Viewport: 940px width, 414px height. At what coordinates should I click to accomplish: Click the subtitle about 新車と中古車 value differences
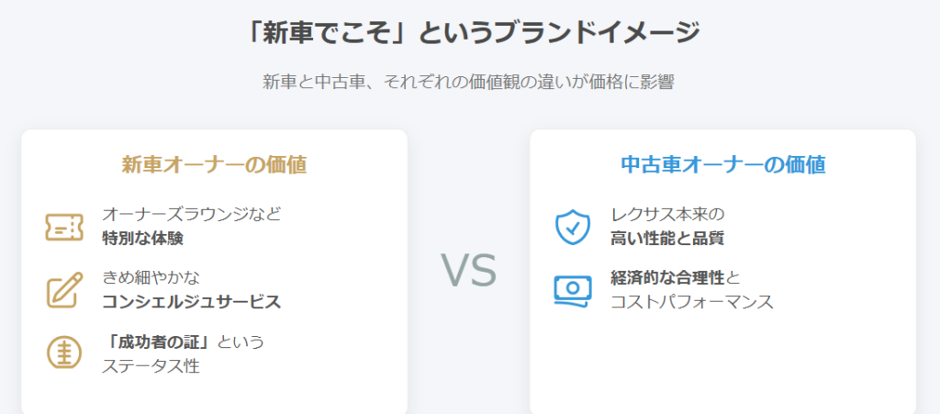469,82
